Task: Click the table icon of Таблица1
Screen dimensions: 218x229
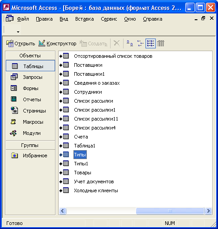Action: (x=66, y=146)
